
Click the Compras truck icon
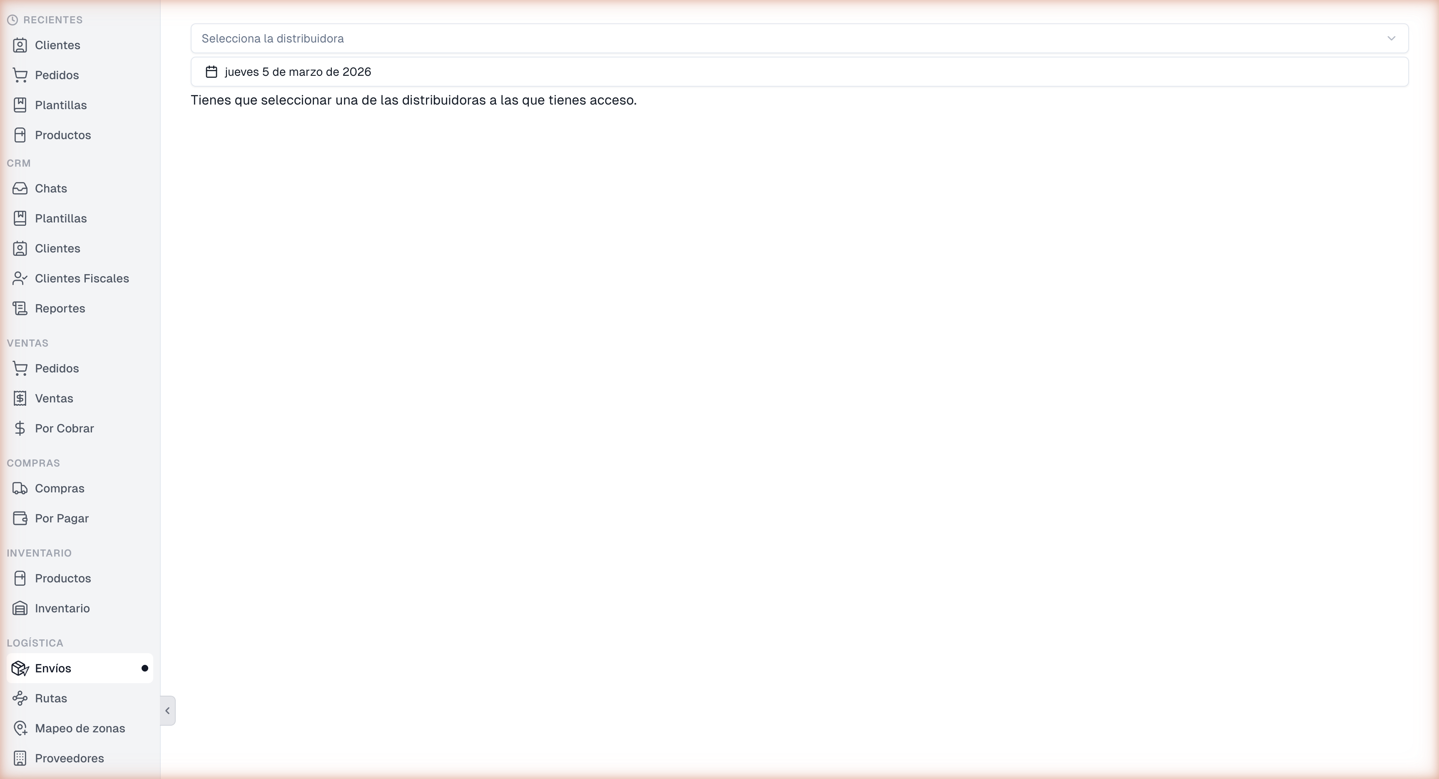pos(20,488)
